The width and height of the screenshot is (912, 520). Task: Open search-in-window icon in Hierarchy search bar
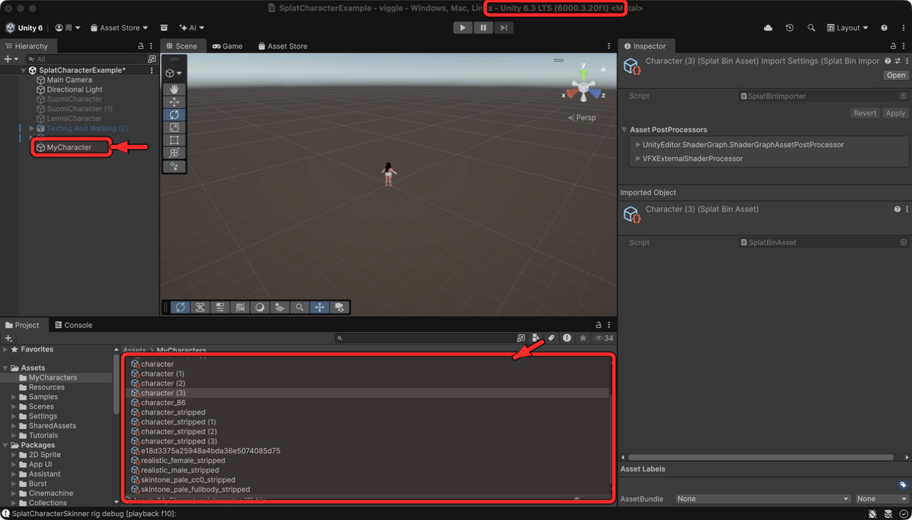[x=152, y=59]
